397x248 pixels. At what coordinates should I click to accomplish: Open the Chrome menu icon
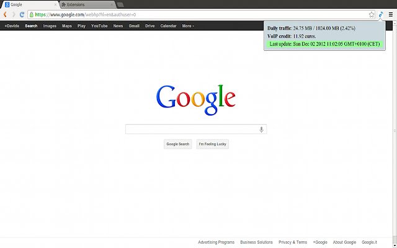(391, 15)
